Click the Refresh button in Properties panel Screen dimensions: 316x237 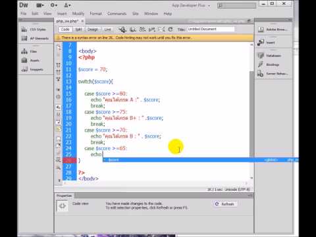224,204
